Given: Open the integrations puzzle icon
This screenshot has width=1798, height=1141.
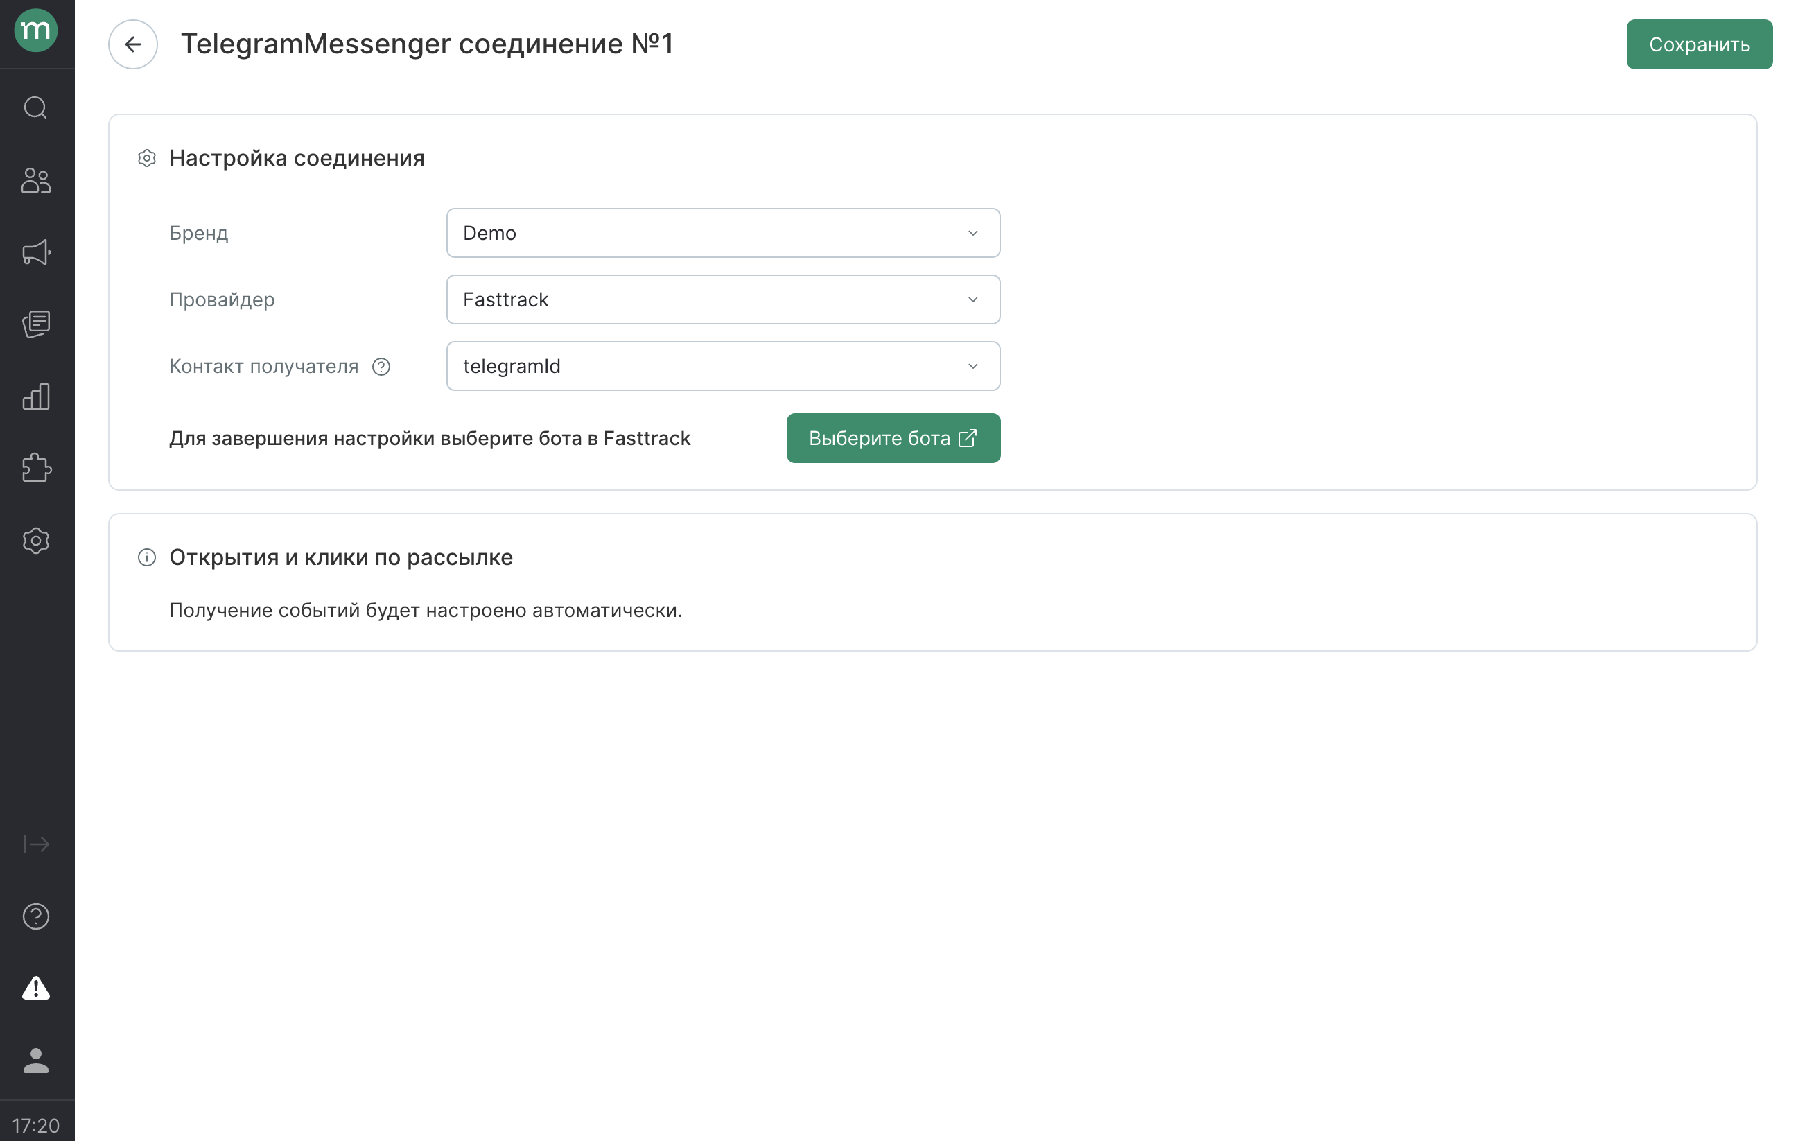Looking at the screenshot, I should [x=36, y=468].
